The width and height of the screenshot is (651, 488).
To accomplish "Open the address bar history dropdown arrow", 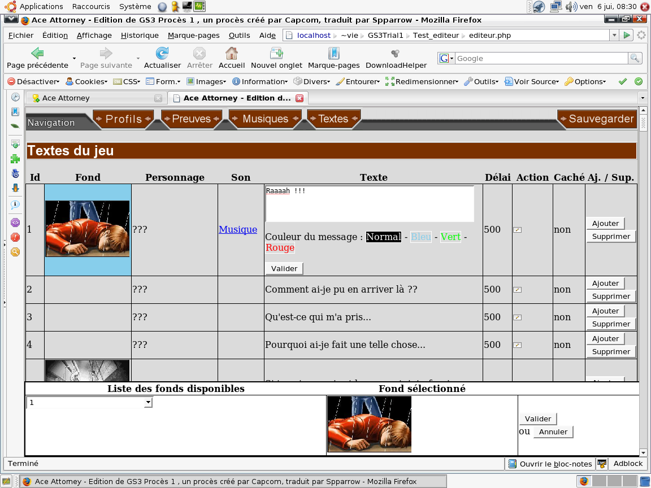I will coord(614,35).
